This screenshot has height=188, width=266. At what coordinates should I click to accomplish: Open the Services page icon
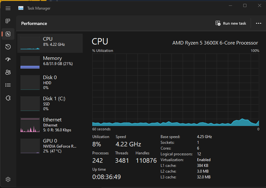[x=8, y=98]
